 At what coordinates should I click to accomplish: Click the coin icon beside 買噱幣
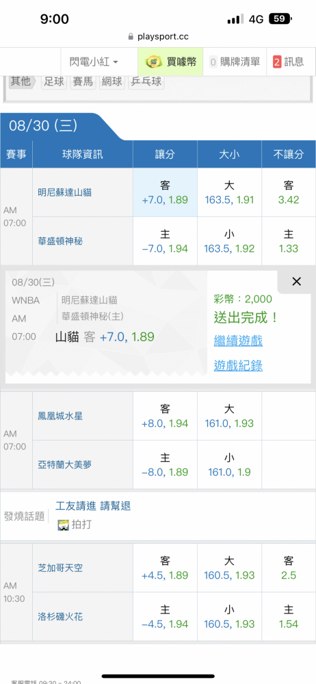(x=155, y=62)
